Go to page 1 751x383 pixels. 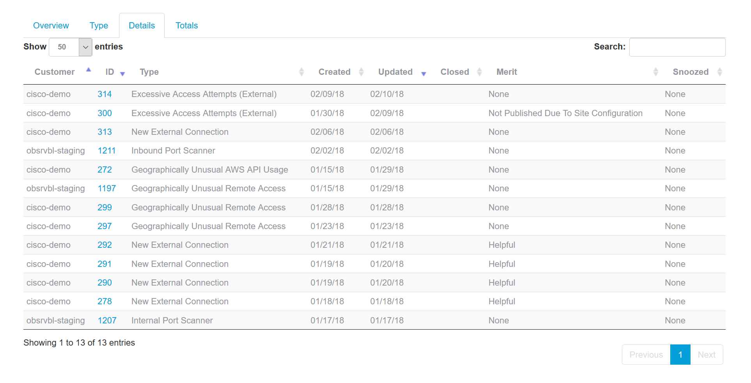tap(680, 355)
